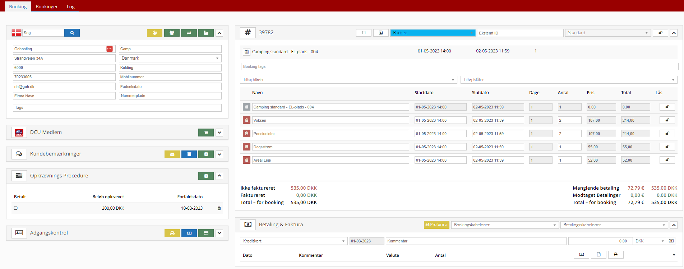684x269 pixels.
Task: Click the unlock icon on Dagsstrøm row
Action: 667,147
